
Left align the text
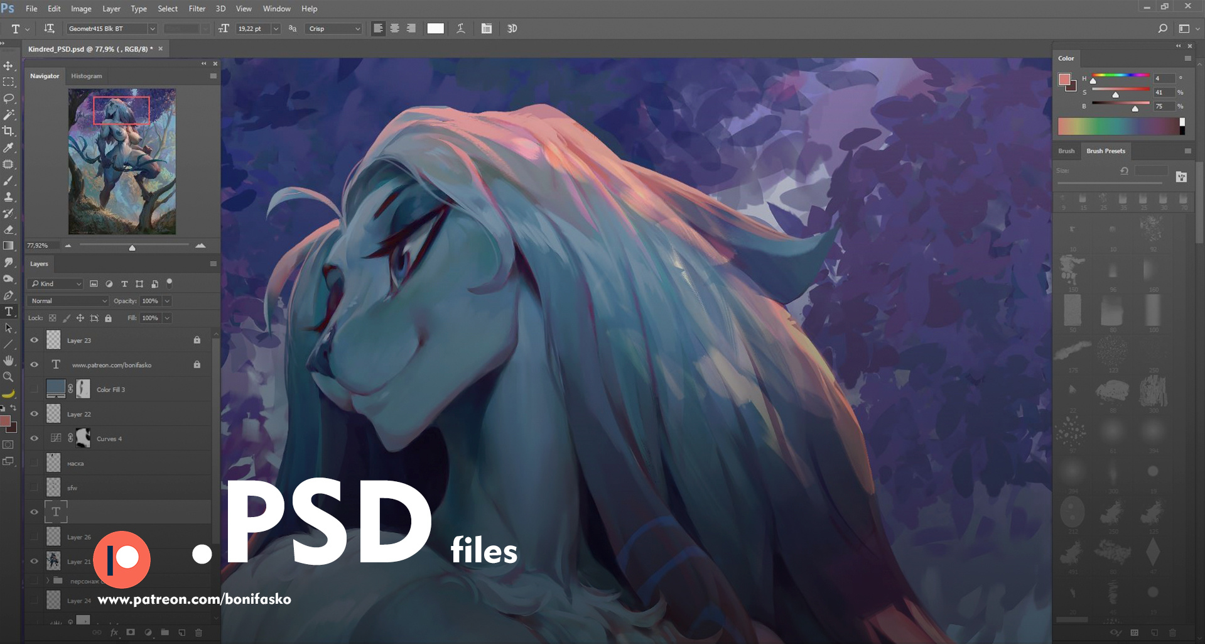click(378, 28)
